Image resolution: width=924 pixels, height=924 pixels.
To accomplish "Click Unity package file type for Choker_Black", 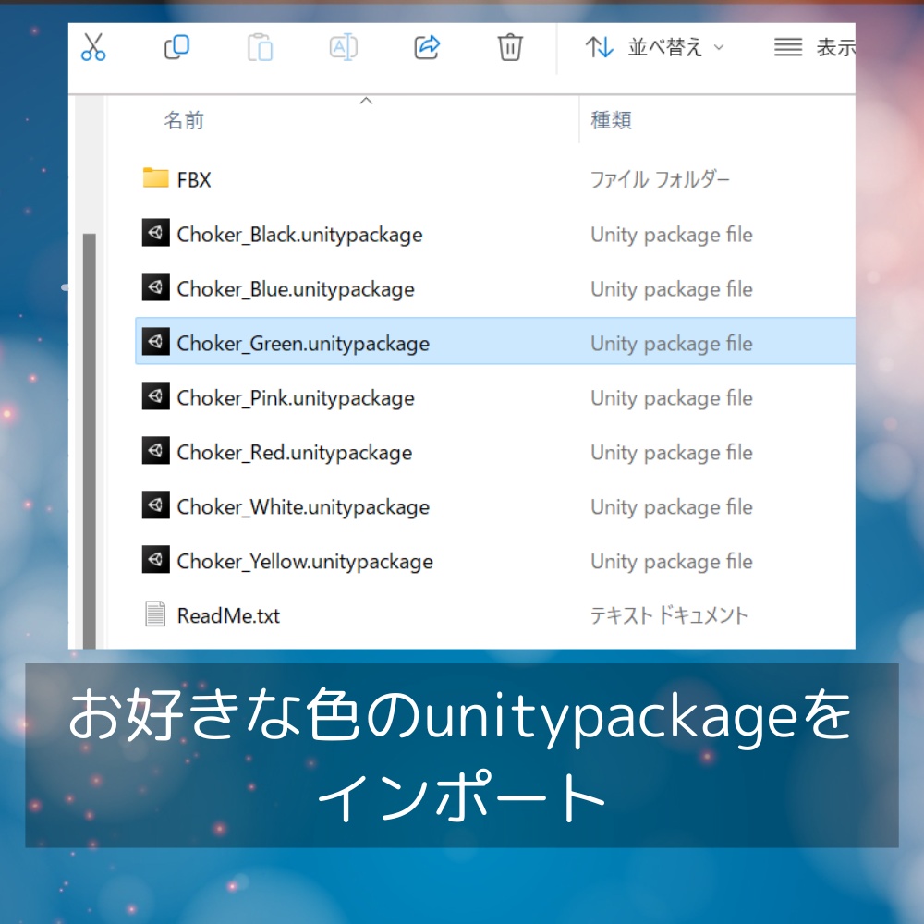I will tap(671, 235).
